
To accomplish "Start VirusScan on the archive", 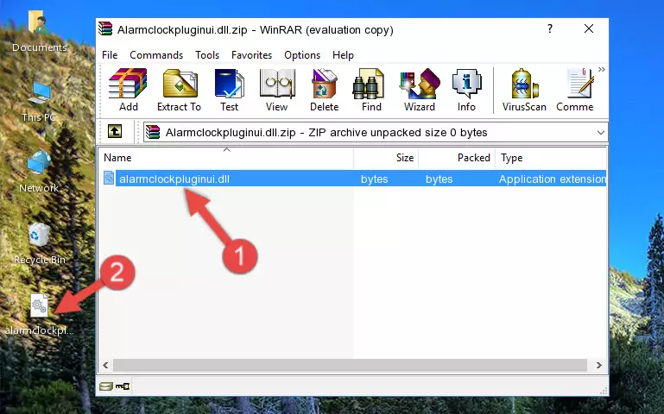I will coord(524,90).
